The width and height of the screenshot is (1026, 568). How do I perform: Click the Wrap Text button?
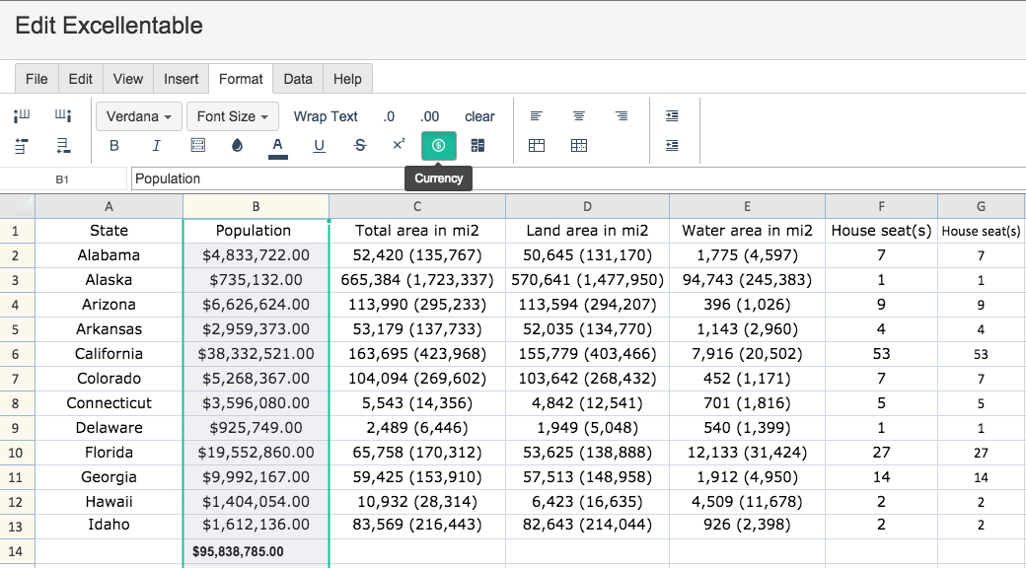(326, 116)
